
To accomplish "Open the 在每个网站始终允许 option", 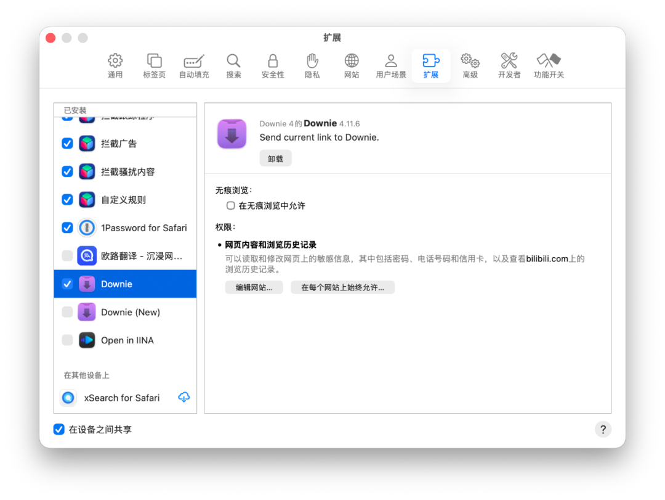I will click(x=342, y=287).
